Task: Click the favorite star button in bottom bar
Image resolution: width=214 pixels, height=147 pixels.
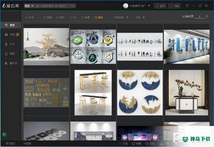Action: 137,143
